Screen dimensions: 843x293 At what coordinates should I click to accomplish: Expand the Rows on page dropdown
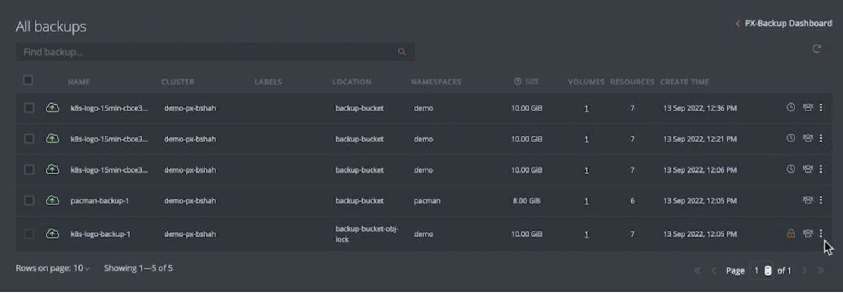click(81, 268)
